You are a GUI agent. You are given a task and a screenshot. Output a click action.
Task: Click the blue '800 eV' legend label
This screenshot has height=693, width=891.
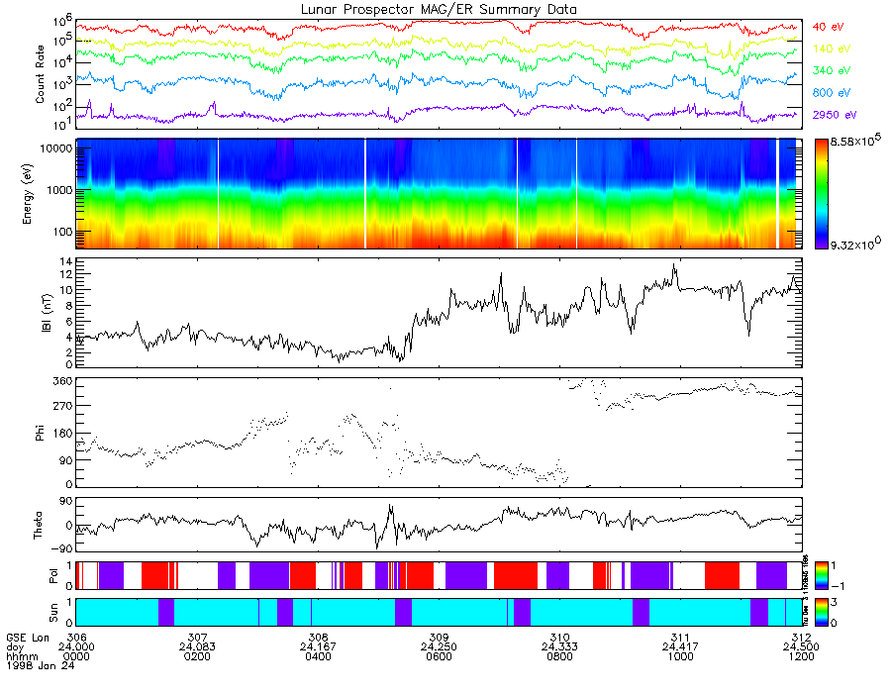832,93
